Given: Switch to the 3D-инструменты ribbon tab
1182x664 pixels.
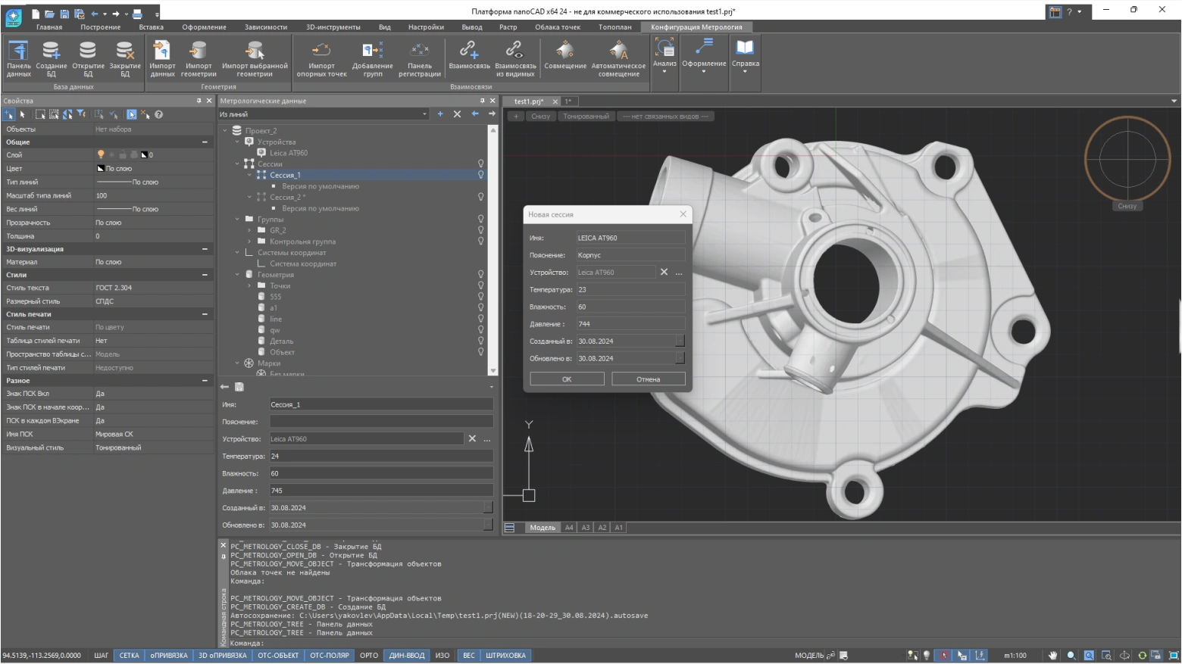Looking at the screenshot, I should pos(333,27).
